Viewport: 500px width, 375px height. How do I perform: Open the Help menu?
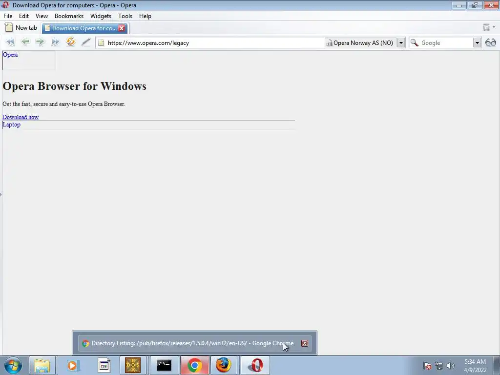click(x=145, y=16)
